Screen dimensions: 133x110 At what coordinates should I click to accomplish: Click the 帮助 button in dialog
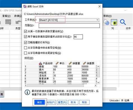point(84,102)
